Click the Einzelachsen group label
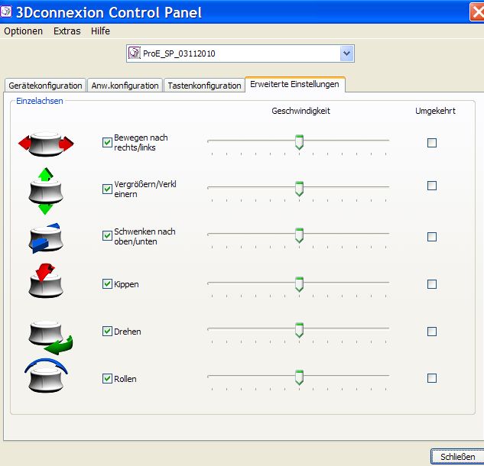This screenshot has width=484, height=466. pos(40,101)
